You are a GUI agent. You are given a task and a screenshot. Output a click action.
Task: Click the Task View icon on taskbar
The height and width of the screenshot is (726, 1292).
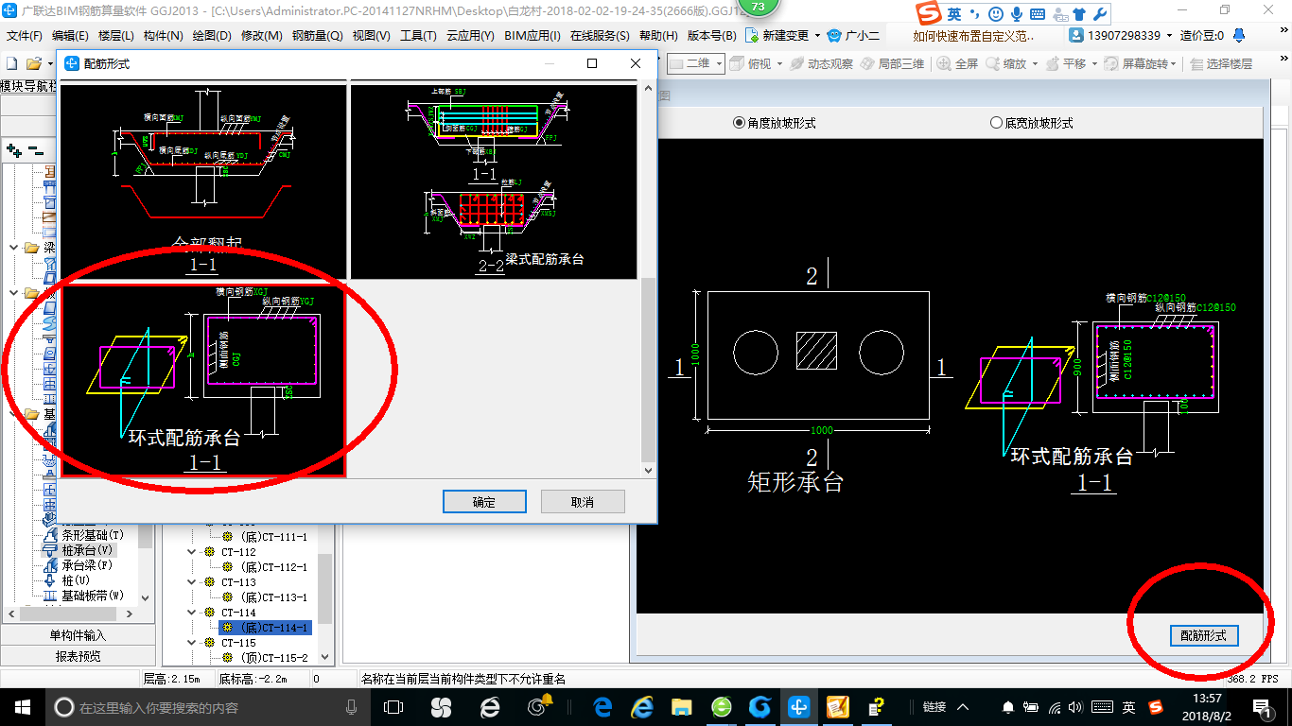coord(393,706)
